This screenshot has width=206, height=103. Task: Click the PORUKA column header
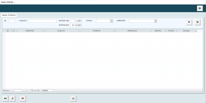(x=96, y=31)
